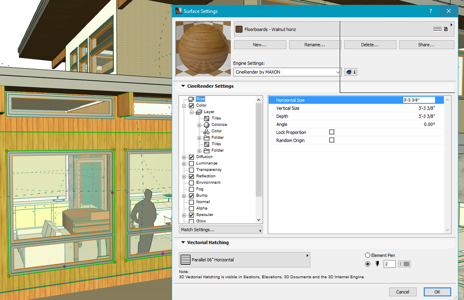Image resolution: width=464 pixels, height=300 pixels.
Task: Select the custom pen radio button
Action: [x=367, y=264]
